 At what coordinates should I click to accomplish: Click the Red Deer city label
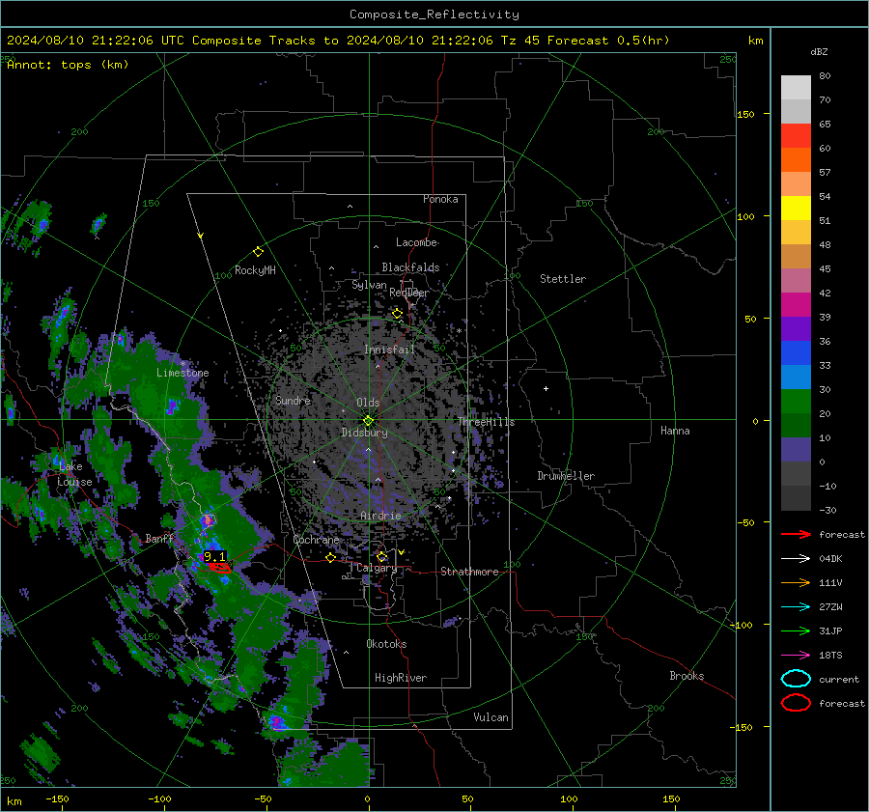pos(409,293)
